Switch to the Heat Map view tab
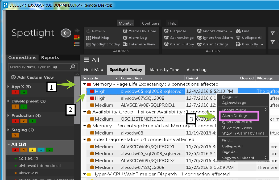This screenshot has height=180, width=279. pos(94,70)
